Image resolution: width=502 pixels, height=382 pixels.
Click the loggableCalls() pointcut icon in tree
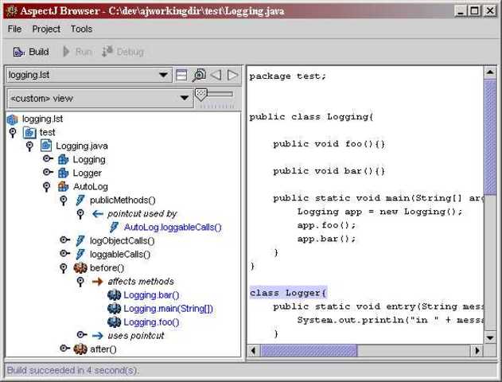pyautogui.click(x=80, y=255)
